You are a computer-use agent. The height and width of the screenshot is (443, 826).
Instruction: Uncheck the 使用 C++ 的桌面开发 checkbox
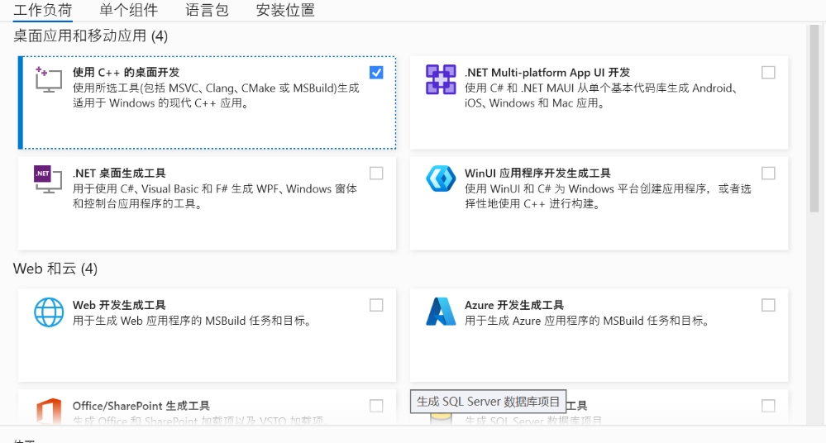[x=376, y=72]
